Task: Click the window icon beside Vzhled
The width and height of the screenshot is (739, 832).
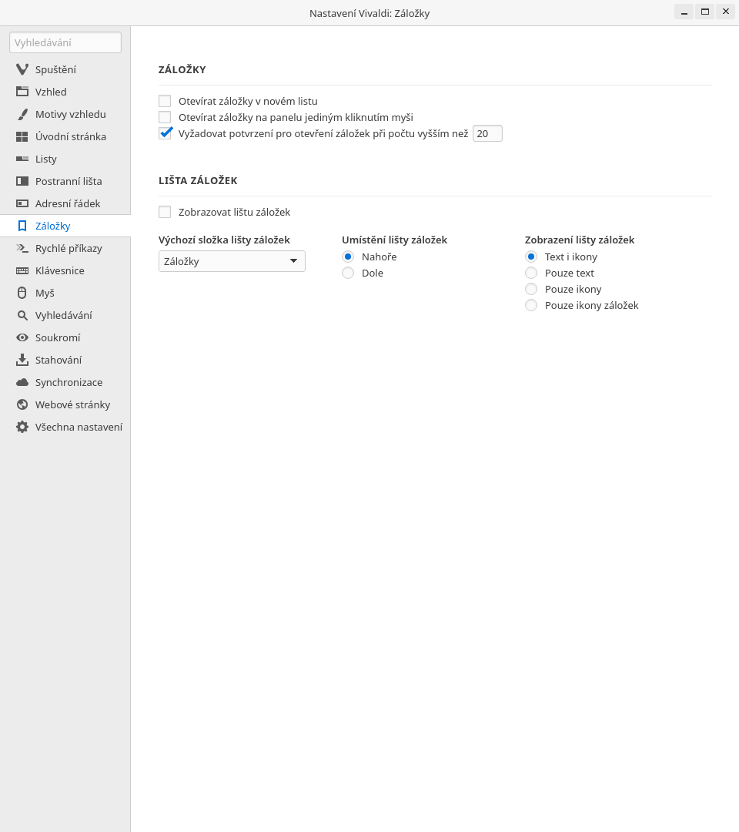Action: [22, 92]
